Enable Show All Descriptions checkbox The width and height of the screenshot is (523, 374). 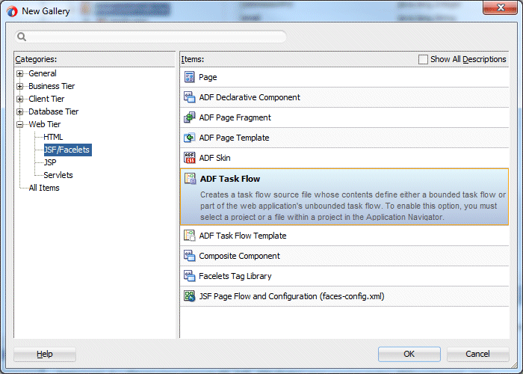click(423, 59)
